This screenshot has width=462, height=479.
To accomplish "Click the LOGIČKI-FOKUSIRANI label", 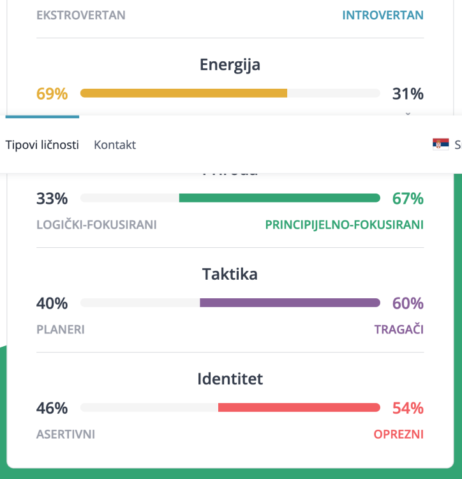I will [96, 225].
